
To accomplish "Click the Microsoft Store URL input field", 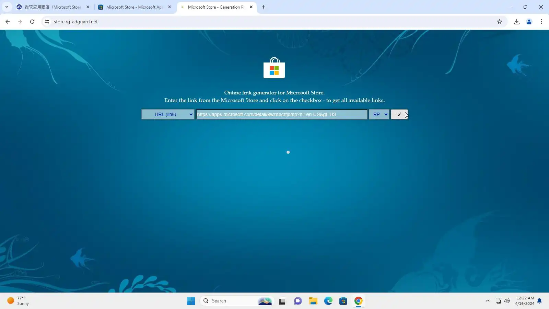I will pyautogui.click(x=282, y=114).
